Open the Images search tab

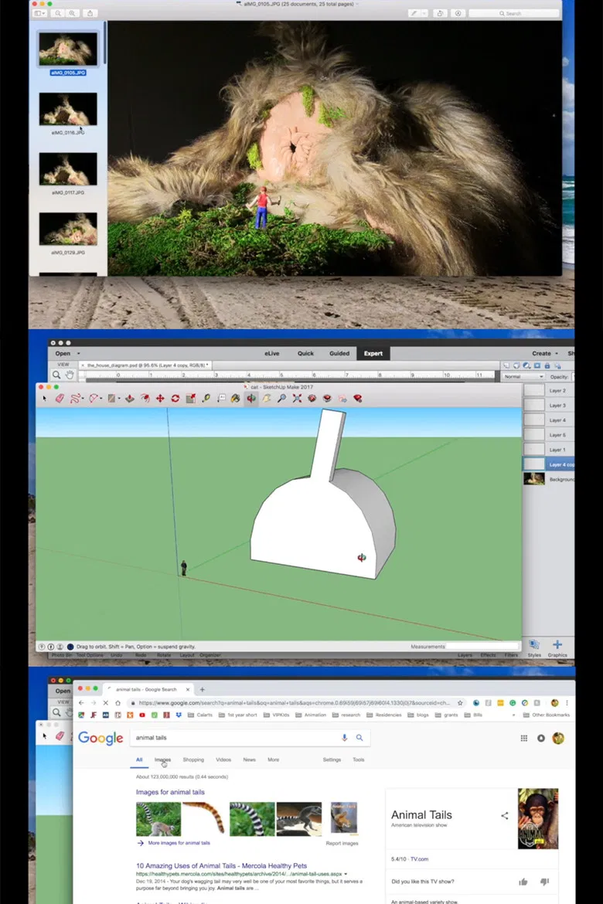click(x=162, y=760)
